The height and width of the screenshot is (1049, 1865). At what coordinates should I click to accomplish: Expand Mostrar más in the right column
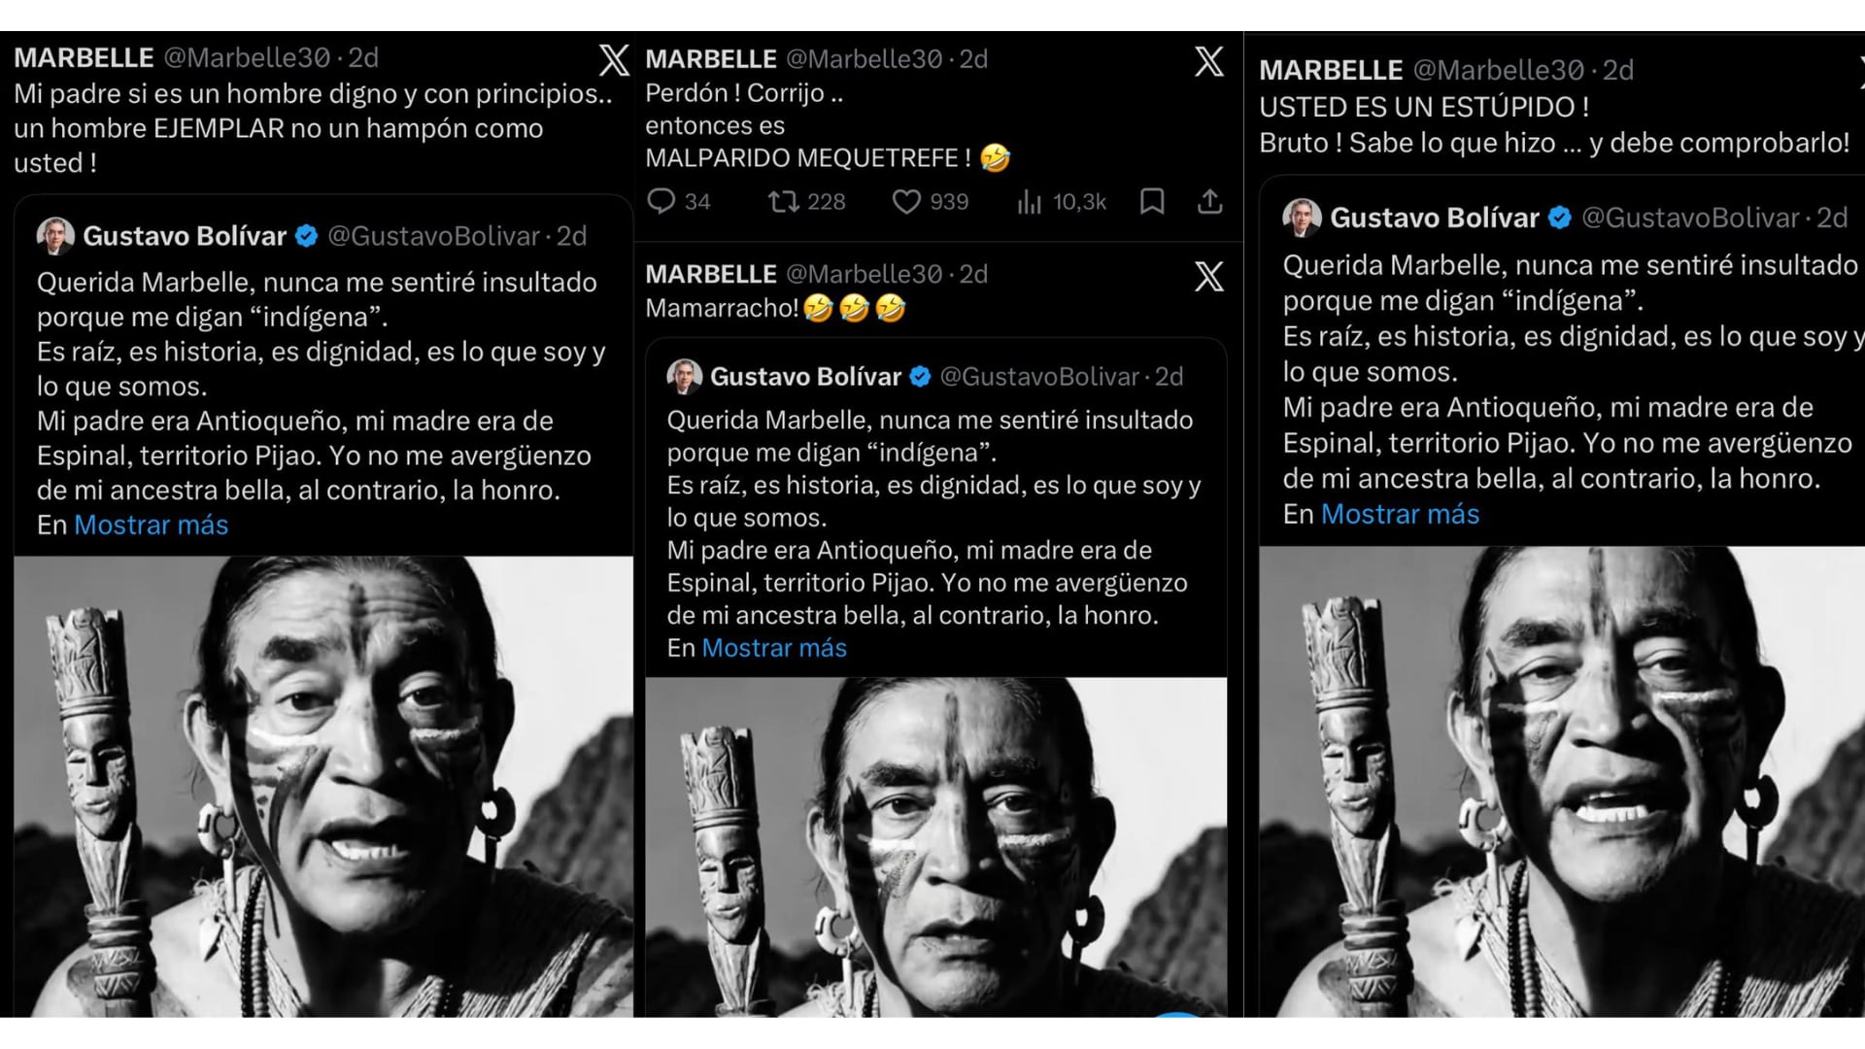1400,515
